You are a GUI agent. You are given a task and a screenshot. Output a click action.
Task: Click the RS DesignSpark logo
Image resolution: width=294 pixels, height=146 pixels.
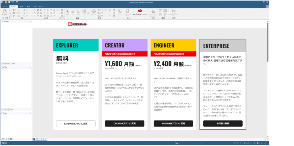pos(78,24)
